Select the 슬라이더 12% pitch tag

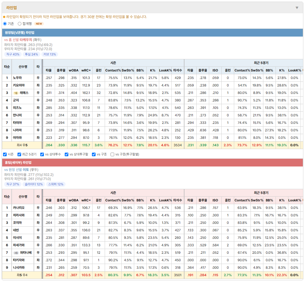tap(34, 184)
